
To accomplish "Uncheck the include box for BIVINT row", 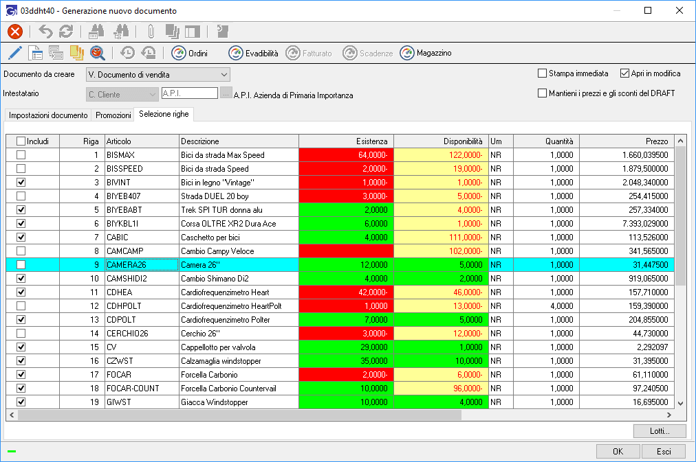I will point(21,183).
